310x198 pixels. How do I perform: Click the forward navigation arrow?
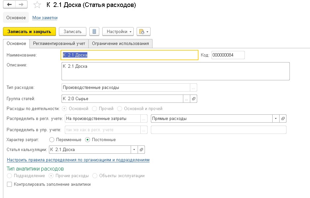pos(21,5)
